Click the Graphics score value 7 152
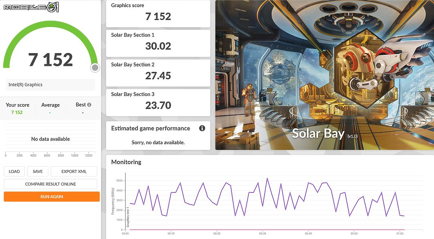The image size is (434, 239). 158,17
